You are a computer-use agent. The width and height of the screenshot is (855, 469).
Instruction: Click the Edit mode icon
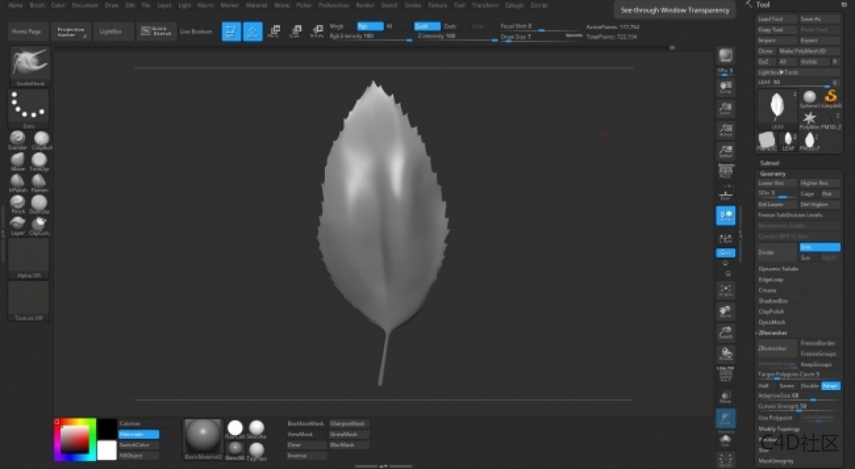tap(231, 31)
